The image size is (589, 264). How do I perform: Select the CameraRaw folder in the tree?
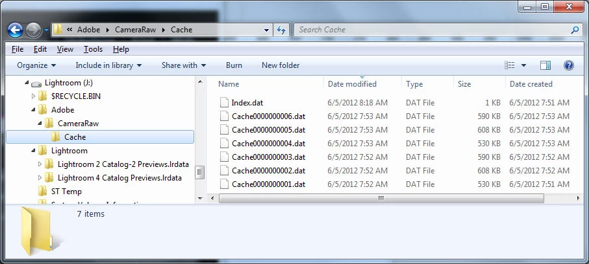pyautogui.click(x=78, y=123)
